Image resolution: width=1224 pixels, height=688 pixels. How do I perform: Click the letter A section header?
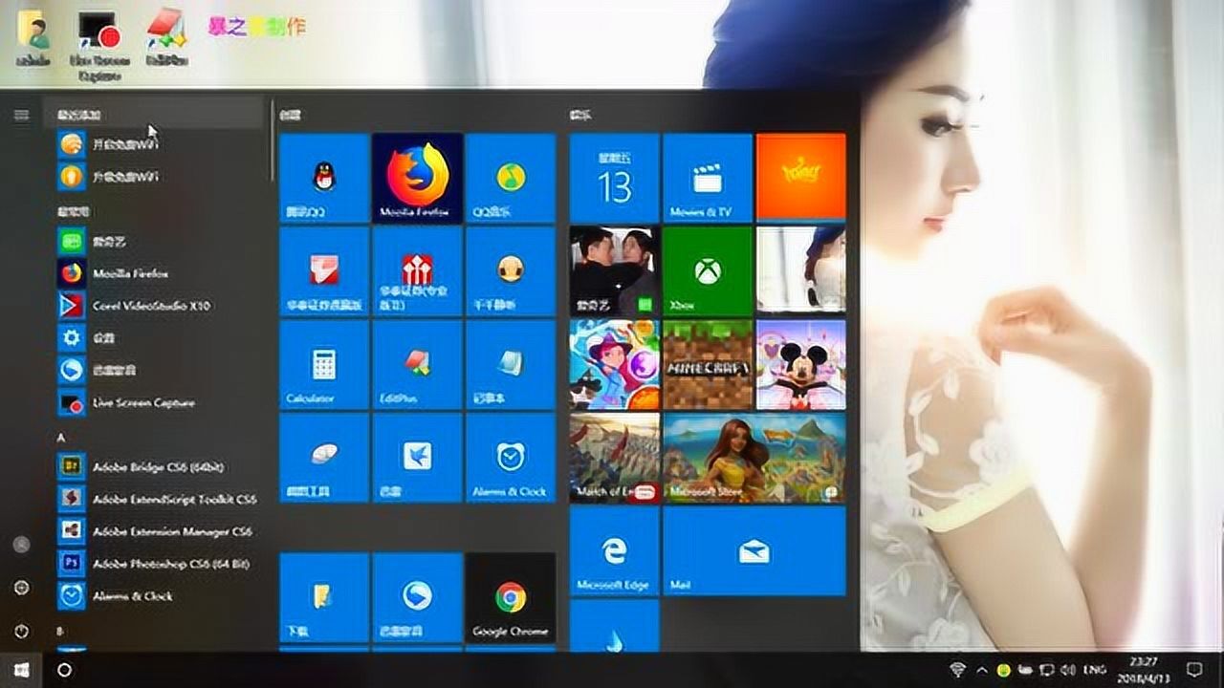[61, 437]
